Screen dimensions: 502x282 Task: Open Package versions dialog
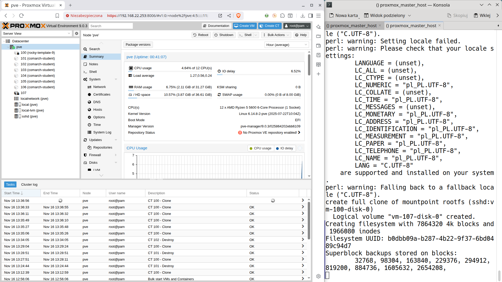138,45
